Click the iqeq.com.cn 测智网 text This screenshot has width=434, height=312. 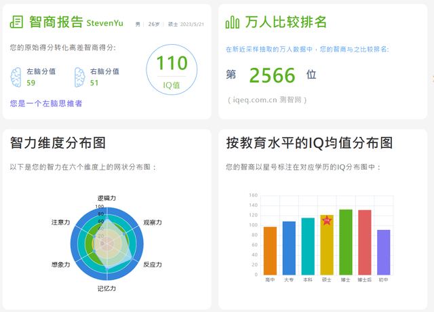(267, 100)
